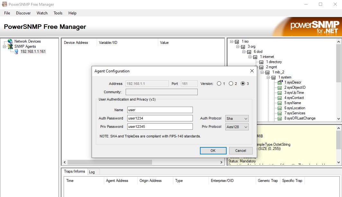Click the Priv Password field

(160, 127)
